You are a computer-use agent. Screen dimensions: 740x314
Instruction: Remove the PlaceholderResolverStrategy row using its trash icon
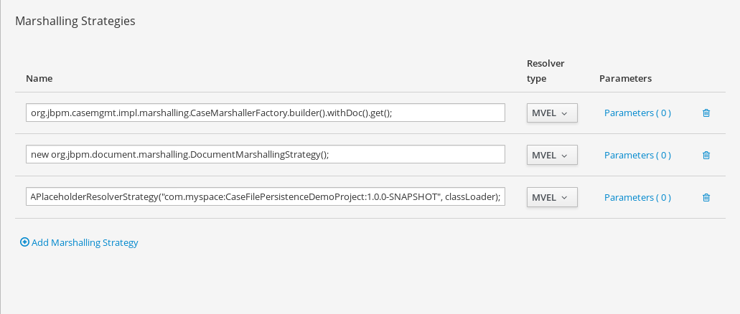click(706, 198)
